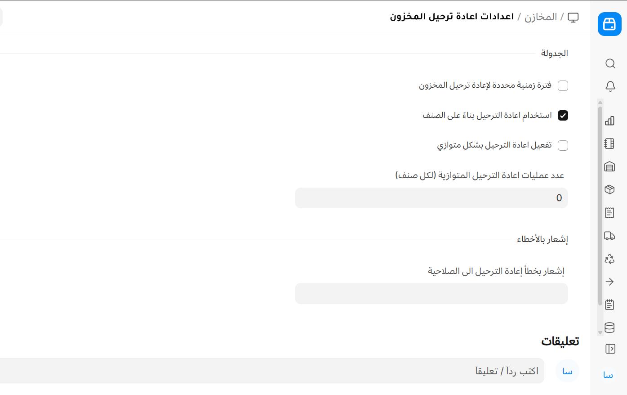This screenshot has height=395, width=627.
Task: Open إشعار بخطأ إعادة الترحيل role field
Action: (431, 293)
